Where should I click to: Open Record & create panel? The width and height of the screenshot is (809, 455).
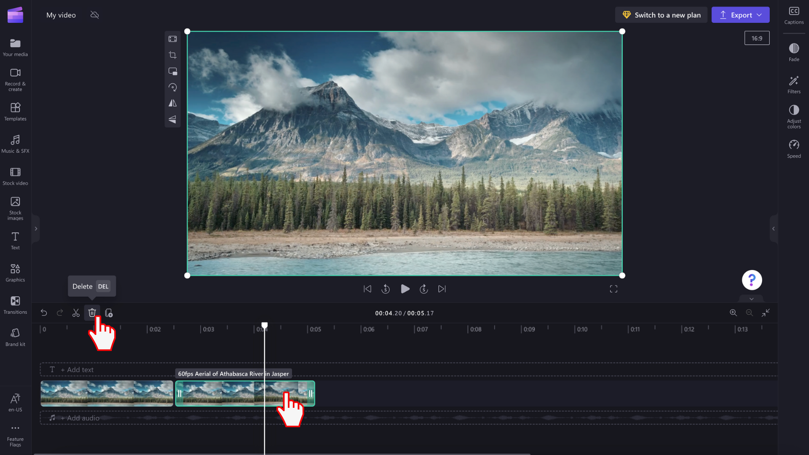[15, 80]
